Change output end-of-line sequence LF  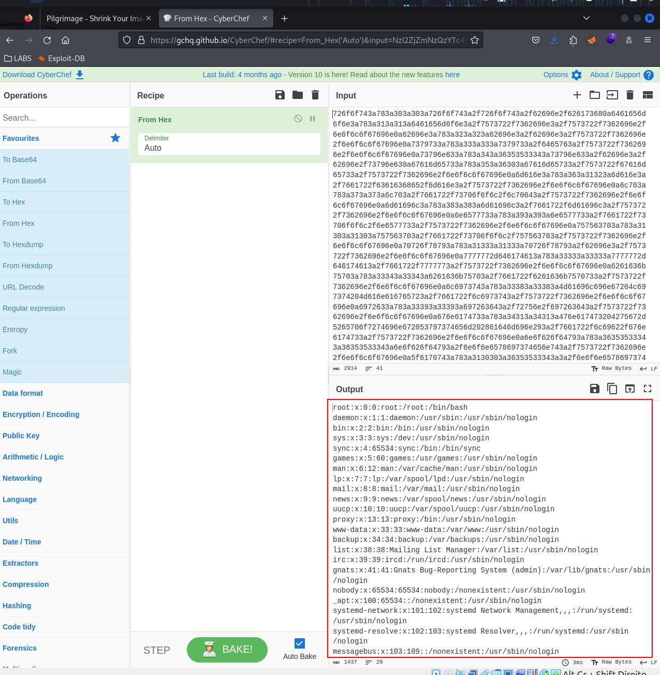pos(649,662)
